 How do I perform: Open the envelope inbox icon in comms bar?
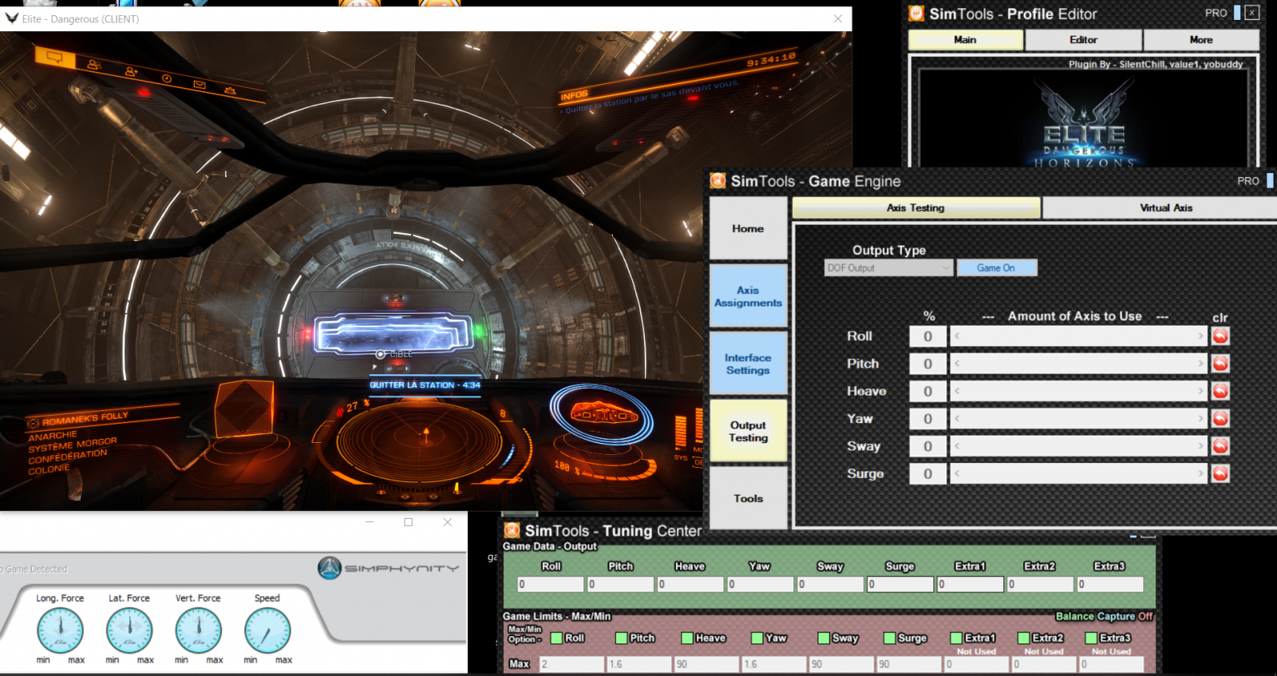(x=200, y=85)
